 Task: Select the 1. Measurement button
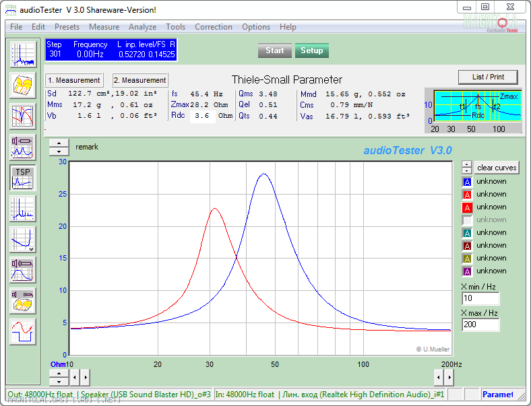point(74,80)
